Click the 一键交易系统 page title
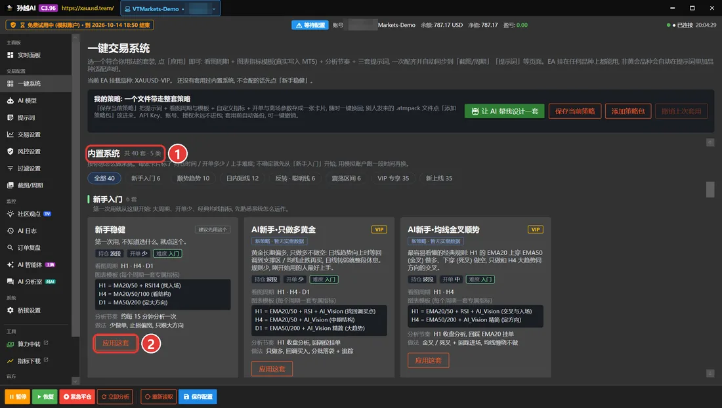Viewport: 722px width, 408px height. tap(119, 49)
